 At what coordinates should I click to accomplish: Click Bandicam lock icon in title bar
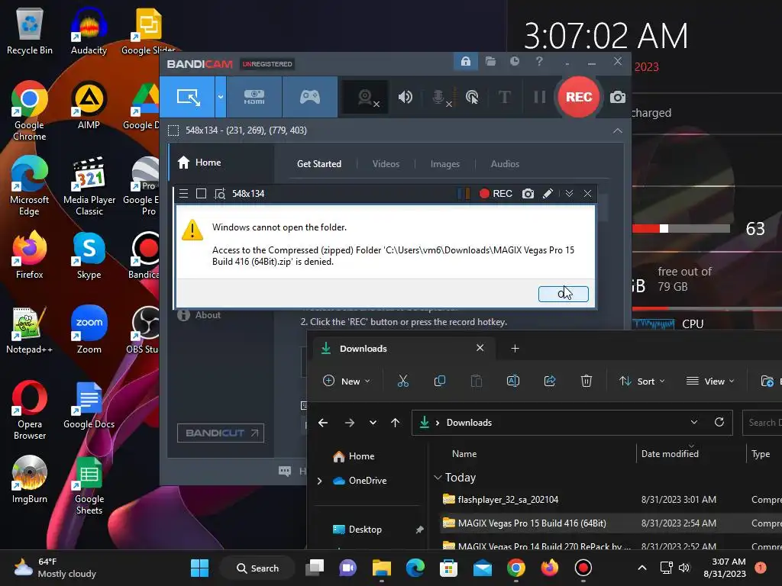pos(465,61)
